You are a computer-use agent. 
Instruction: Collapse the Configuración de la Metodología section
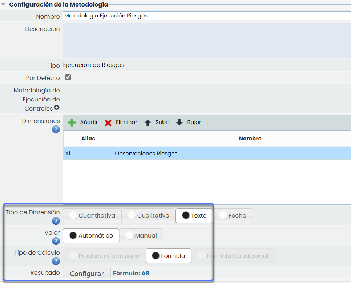(3, 5)
